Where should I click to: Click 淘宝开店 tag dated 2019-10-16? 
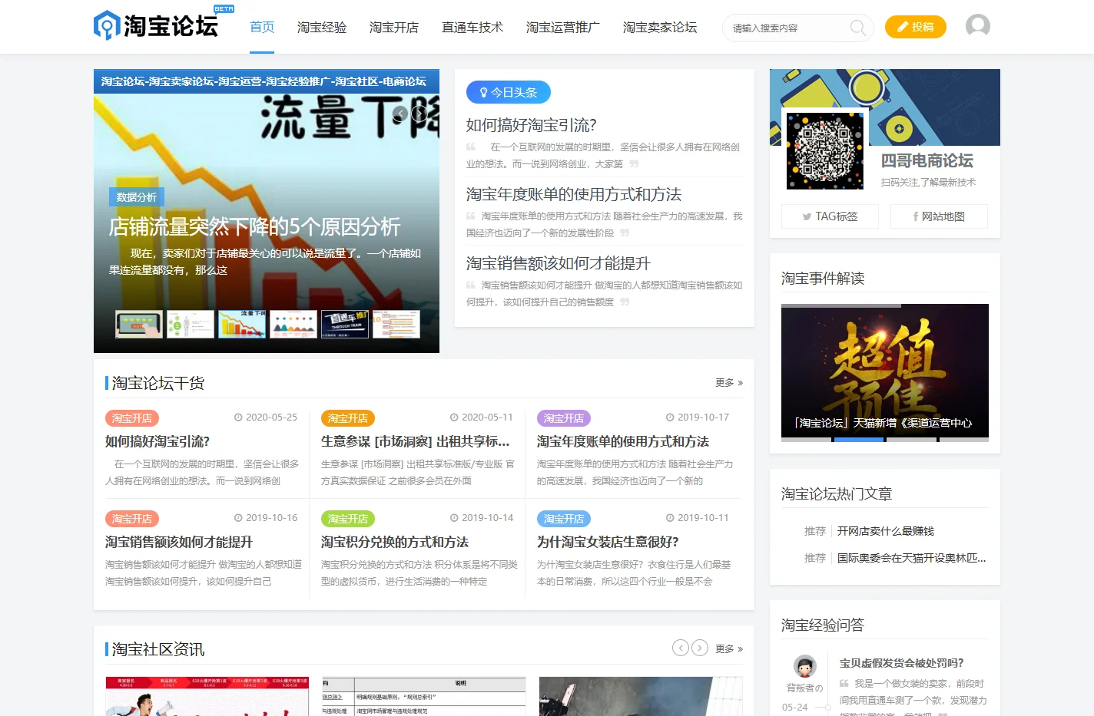(132, 519)
